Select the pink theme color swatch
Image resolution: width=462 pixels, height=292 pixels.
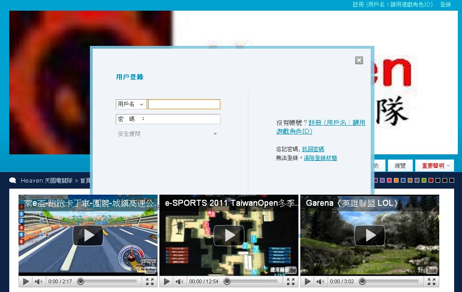389,180
